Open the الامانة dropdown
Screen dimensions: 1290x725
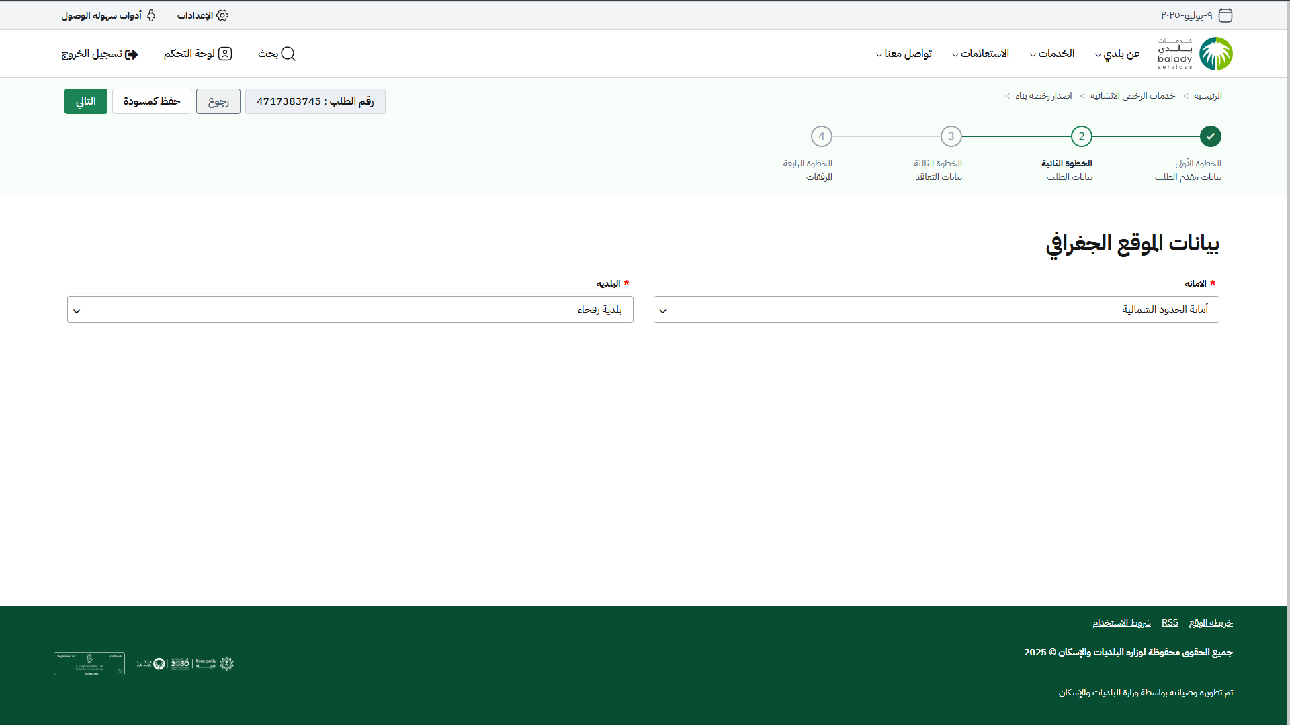point(936,309)
